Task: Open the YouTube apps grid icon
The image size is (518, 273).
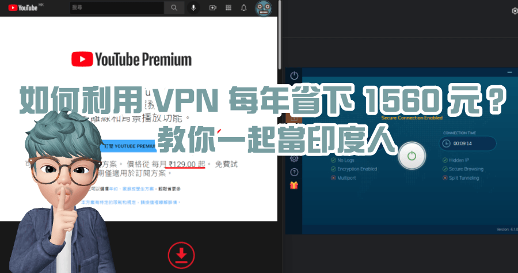Action: coord(228,7)
